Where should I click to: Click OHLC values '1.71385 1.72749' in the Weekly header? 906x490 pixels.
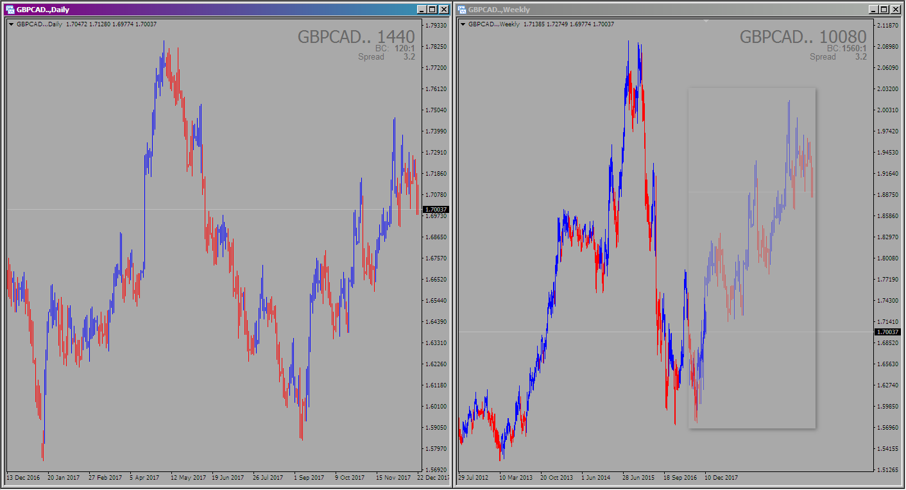(545, 24)
